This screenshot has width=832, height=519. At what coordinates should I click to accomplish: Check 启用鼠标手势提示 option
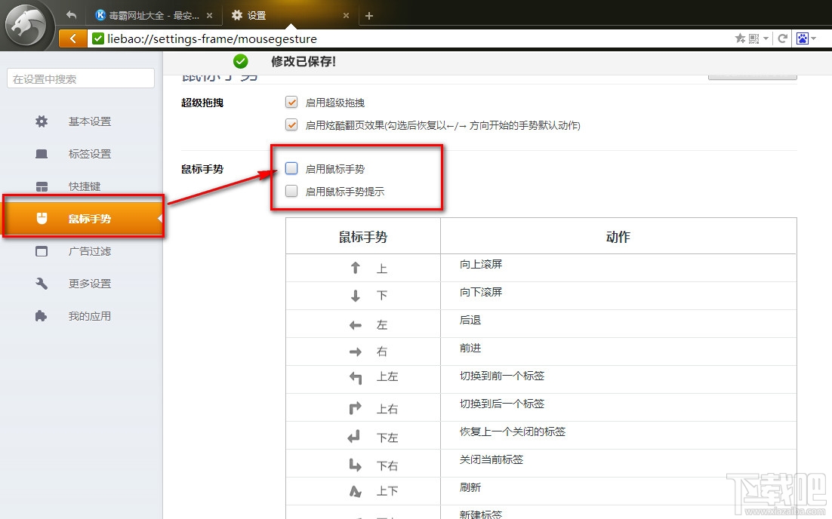click(x=291, y=191)
